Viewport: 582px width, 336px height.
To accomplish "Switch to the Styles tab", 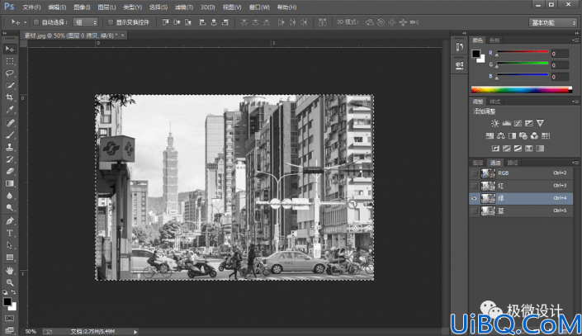I will coord(494,102).
